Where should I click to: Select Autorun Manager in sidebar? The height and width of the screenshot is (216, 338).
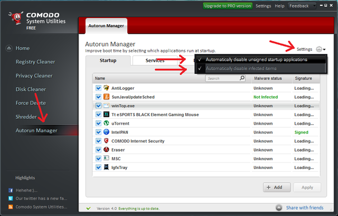36,130
